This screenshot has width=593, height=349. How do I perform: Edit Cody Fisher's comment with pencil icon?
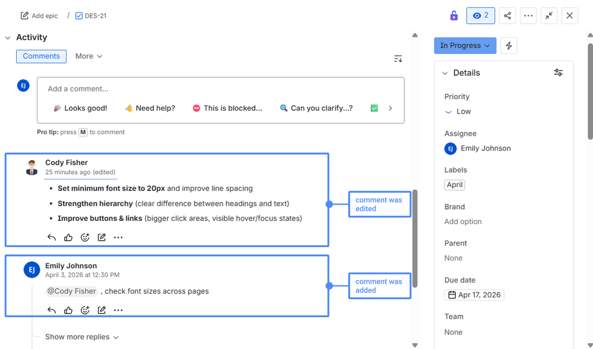102,237
